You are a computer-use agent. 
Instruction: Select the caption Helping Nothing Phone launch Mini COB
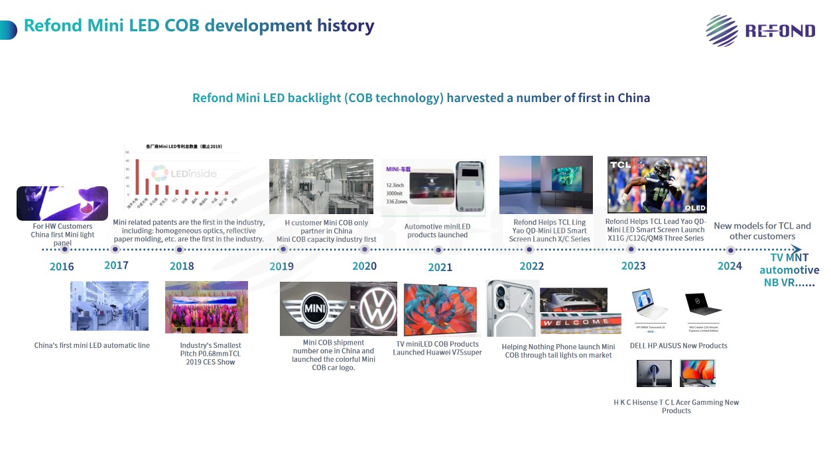(558, 351)
